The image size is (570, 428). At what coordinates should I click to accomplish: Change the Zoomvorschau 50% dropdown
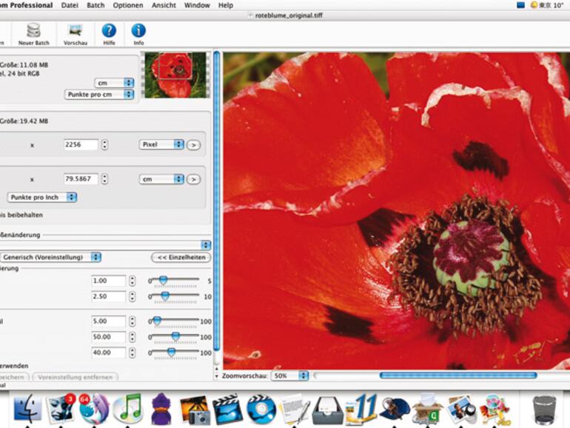pyautogui.click(x=289, y=376)
